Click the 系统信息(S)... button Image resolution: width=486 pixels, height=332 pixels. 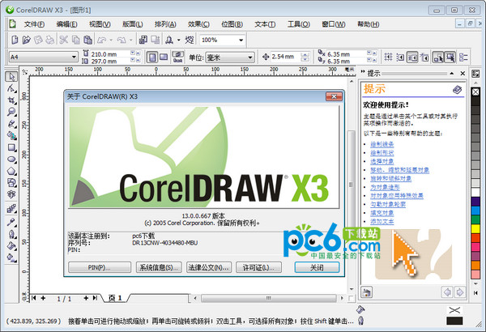coord(159,267)
